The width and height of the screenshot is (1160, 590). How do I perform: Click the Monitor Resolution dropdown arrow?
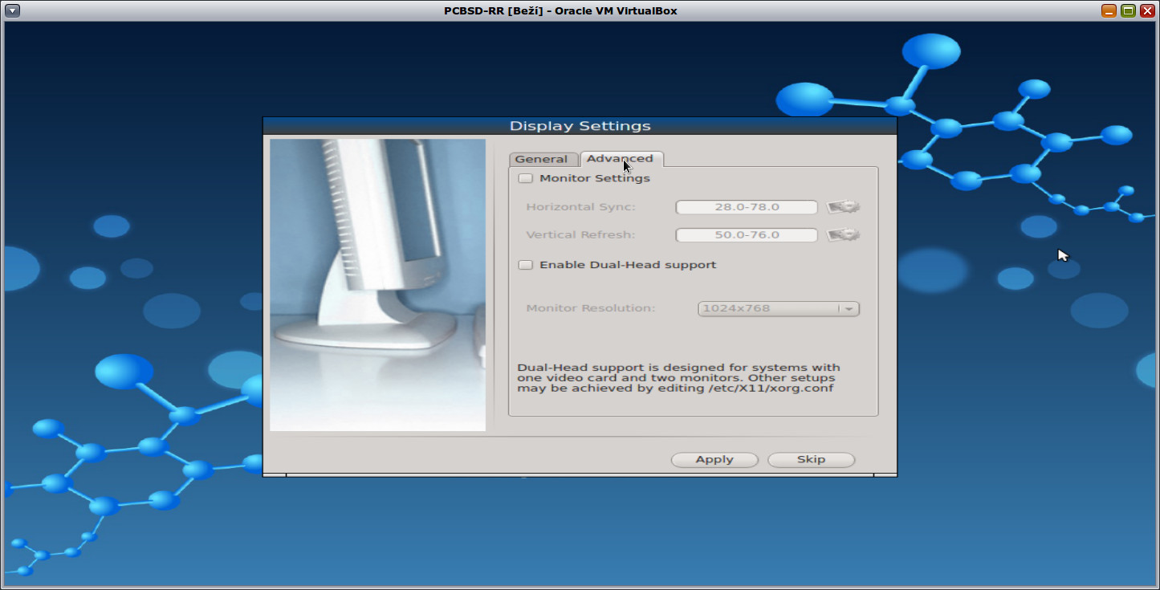pyautogui.click(x=849, y=308)
